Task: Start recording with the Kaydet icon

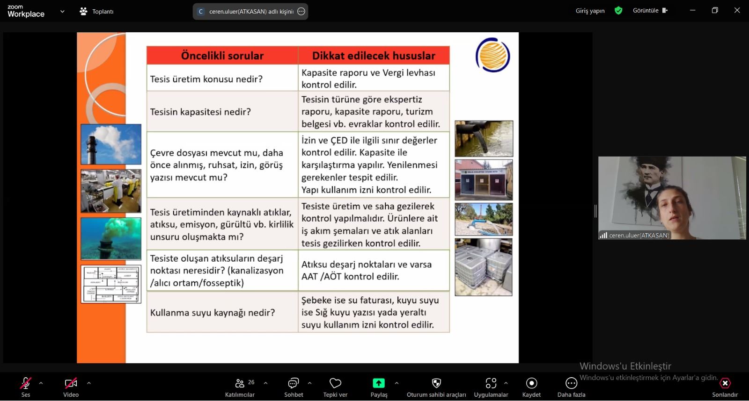Action: (x=531, y=384)
